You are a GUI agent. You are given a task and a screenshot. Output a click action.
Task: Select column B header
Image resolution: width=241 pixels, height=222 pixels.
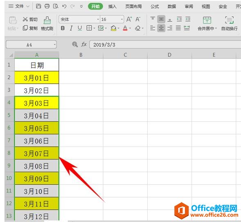pyautogui.click(x=81, y=55)
